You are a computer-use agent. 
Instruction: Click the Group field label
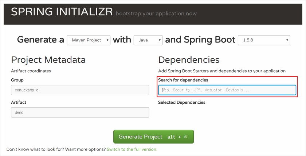coord(17,80)
